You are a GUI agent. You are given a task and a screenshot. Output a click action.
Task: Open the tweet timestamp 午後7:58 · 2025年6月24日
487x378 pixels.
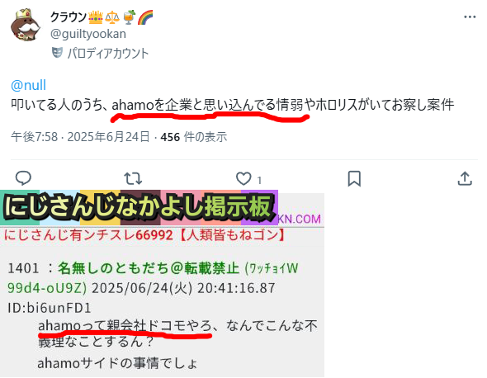click(80, 137)
